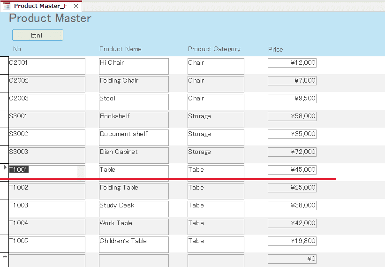Select the Product Master_F tab
Image resolution: width=385 pixels, height=267 pixels.
pyautogui.click(x=41, y=6)
